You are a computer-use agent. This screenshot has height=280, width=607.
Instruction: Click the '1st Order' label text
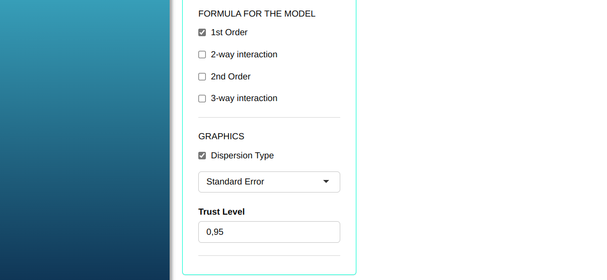[229, 33]
